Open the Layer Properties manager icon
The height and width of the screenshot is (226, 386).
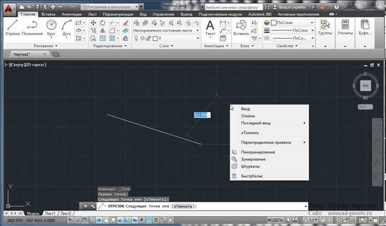coord(136,23)
